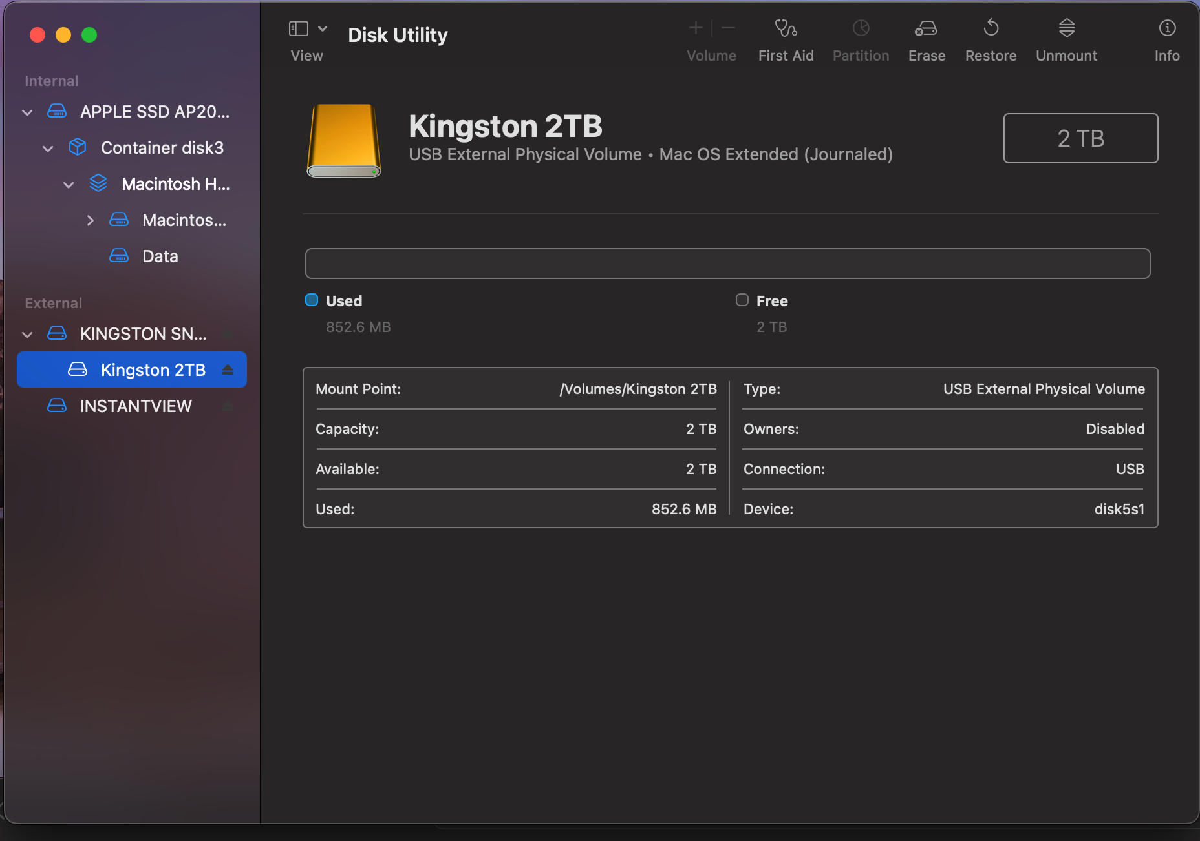Image resolution: width=1200 pixels, height=841 pixels.
Task: Click the Used 852.6 MB table value
Action: pos(684,509)
